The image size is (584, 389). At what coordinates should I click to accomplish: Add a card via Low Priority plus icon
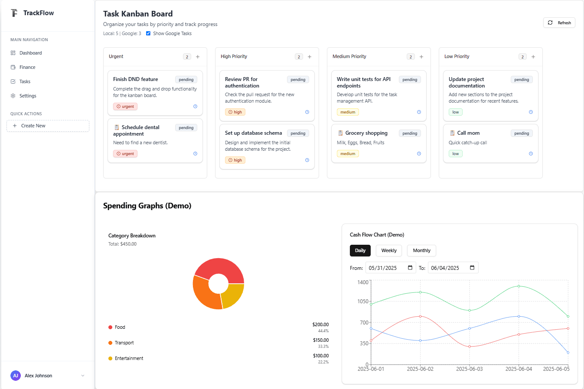coord(533,57)
